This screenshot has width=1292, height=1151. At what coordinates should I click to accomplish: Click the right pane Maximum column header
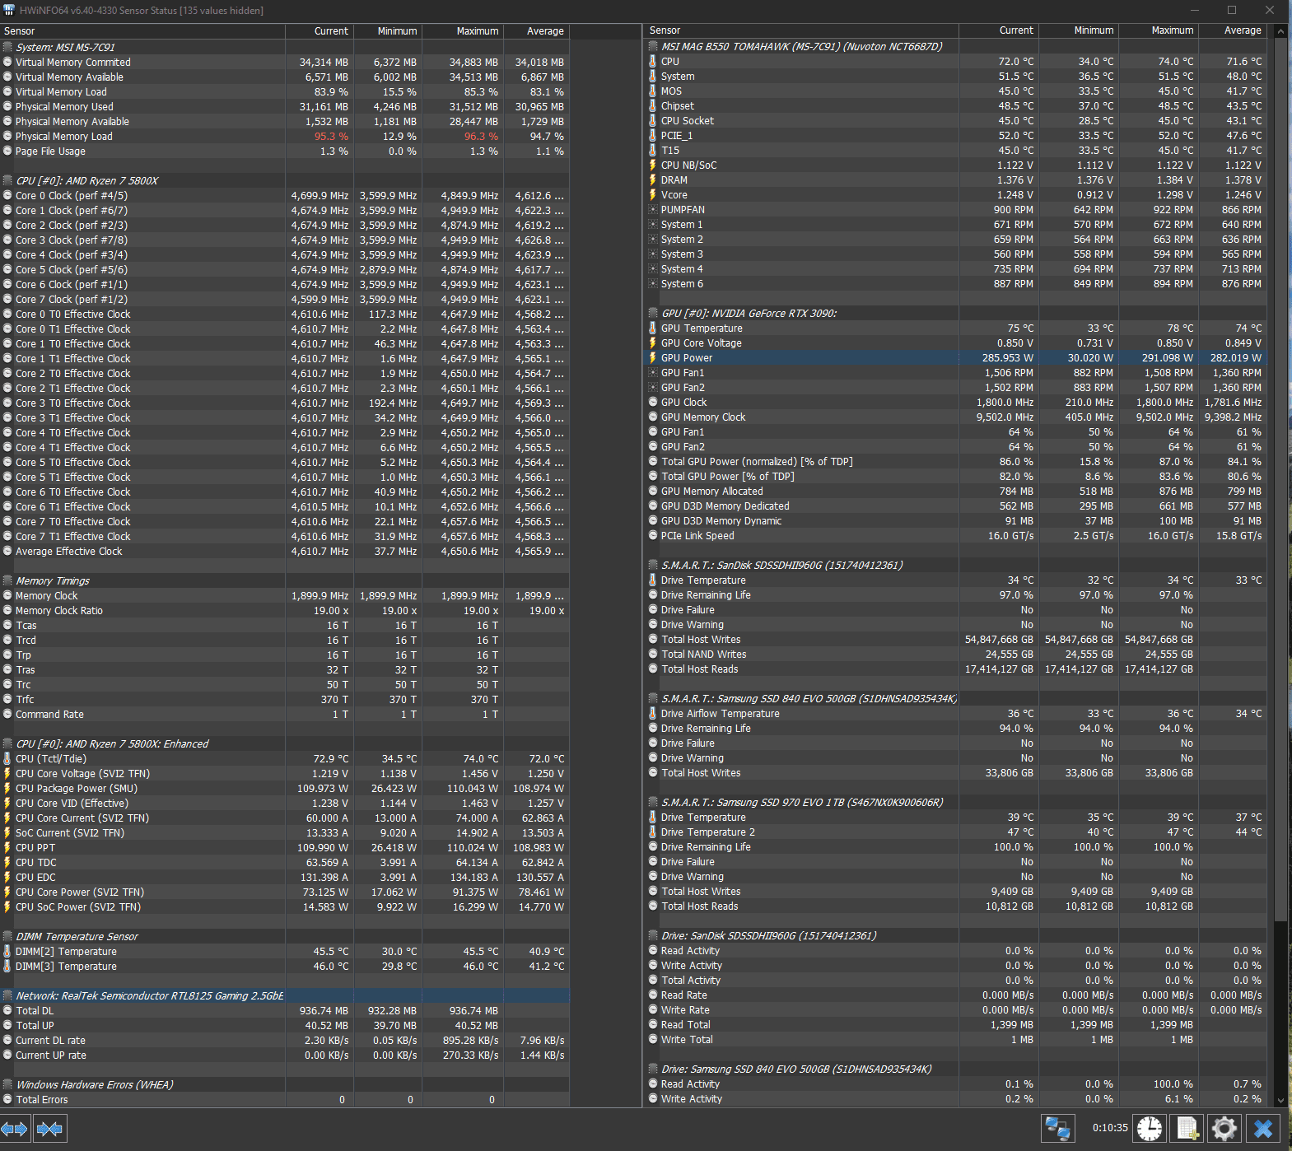point(1159,30)
